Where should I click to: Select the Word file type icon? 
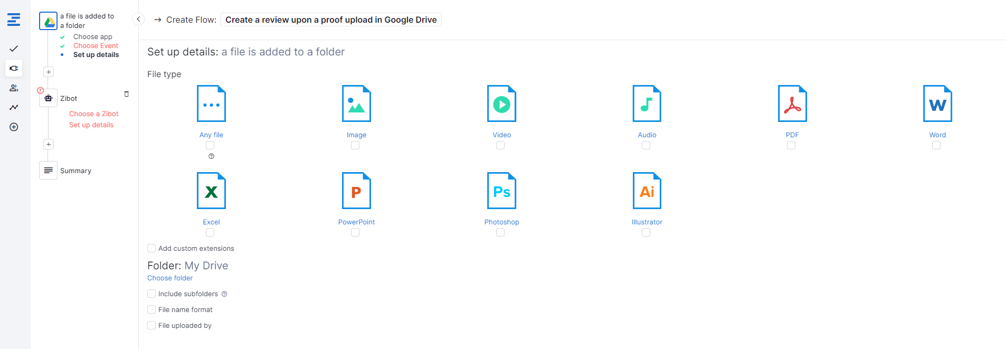click(937, 103)
